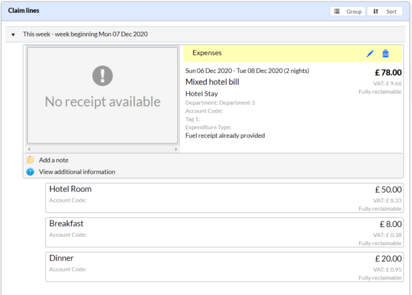Image resolution: width=412 pixels, height=295 pixels.
Task: Click the Group list icon
Action: point(337,11)
